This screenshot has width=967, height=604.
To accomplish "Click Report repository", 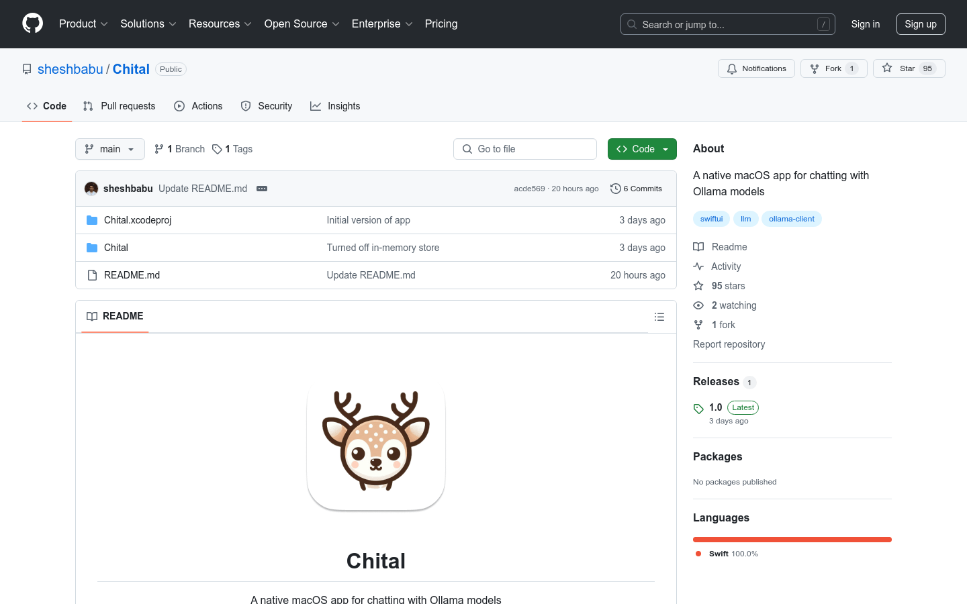I will click(729, 344).
